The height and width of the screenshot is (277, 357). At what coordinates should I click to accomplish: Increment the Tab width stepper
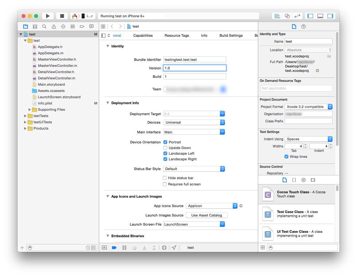tap(306, 145)
